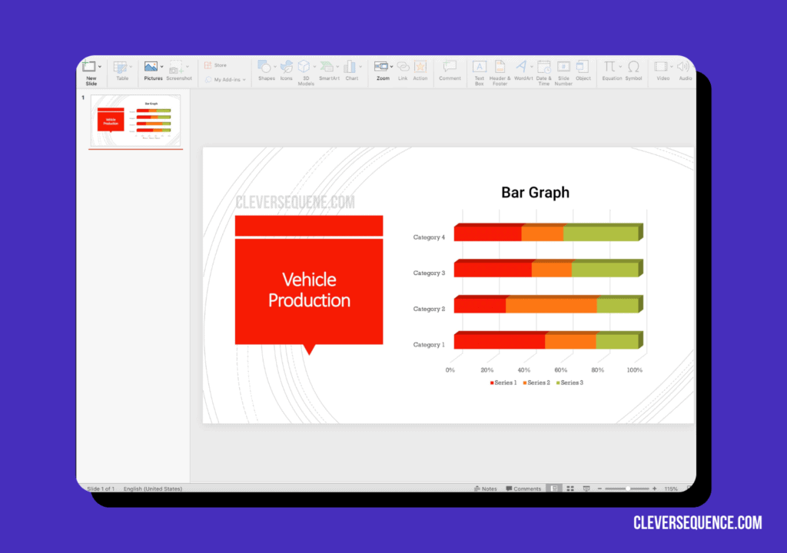Insert a Text Box

click(479, 71)
